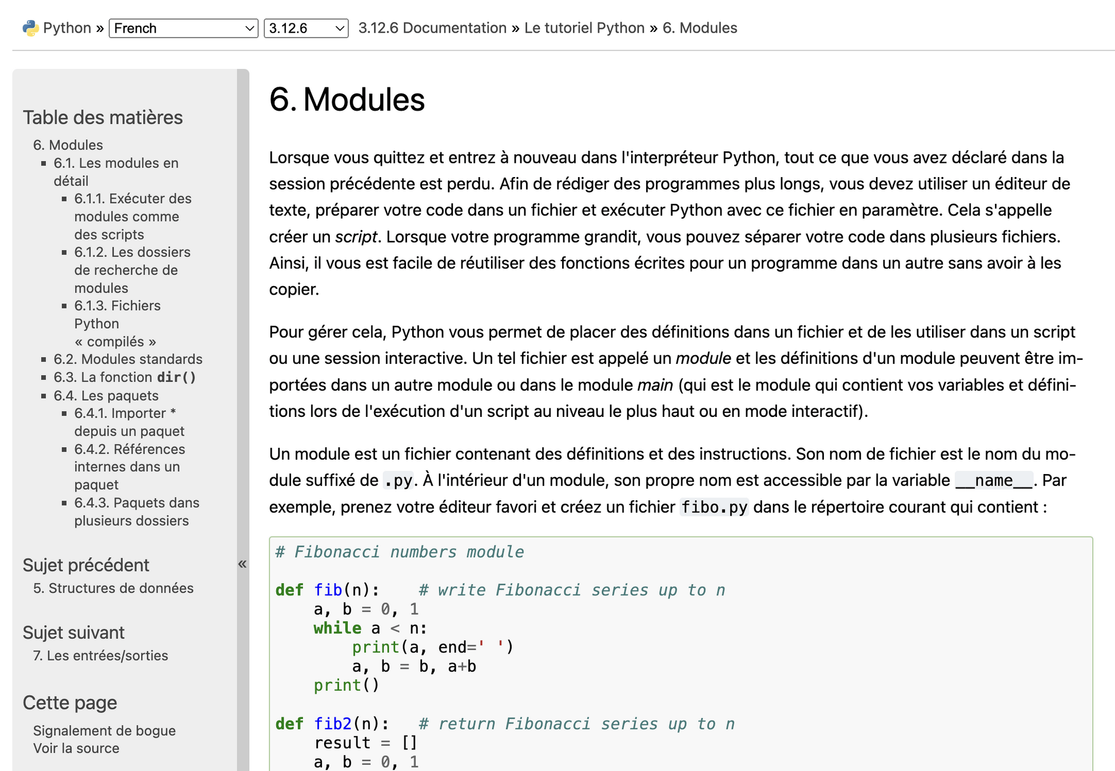The image size is (1115, 771).
Task: Go to 6.2. Modules standards section
Action: pos(128,359)
